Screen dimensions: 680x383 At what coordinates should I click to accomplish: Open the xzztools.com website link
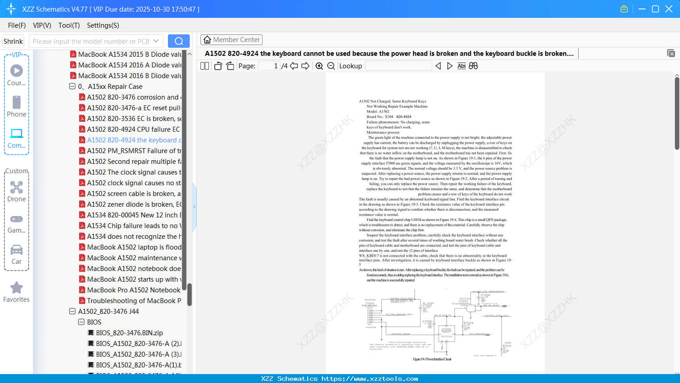[x=370, y=379]
